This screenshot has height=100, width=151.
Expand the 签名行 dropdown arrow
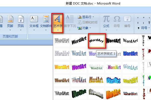93,17
